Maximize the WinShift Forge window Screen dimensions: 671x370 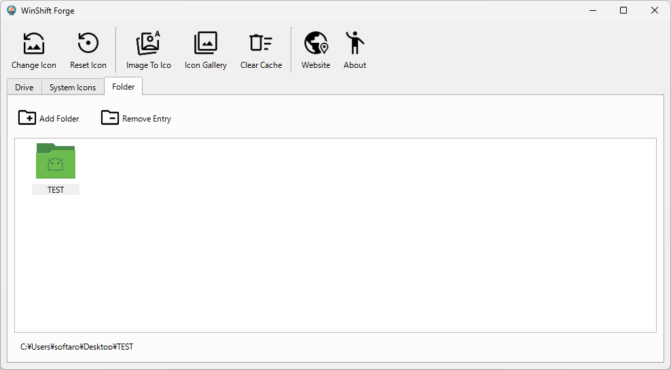[x=623, y=10]
